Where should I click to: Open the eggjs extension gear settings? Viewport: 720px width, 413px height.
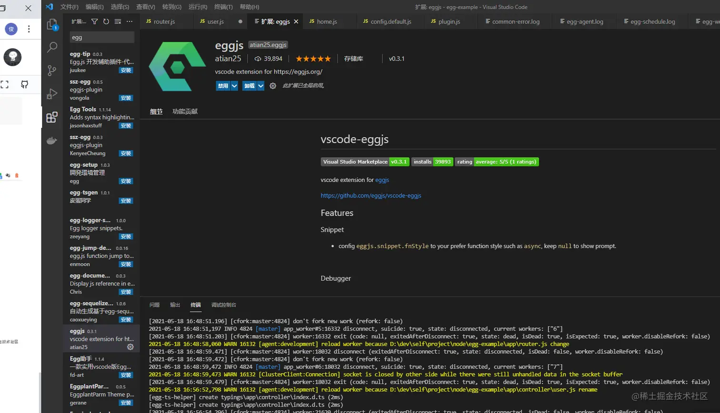click(x=273, y=86)
